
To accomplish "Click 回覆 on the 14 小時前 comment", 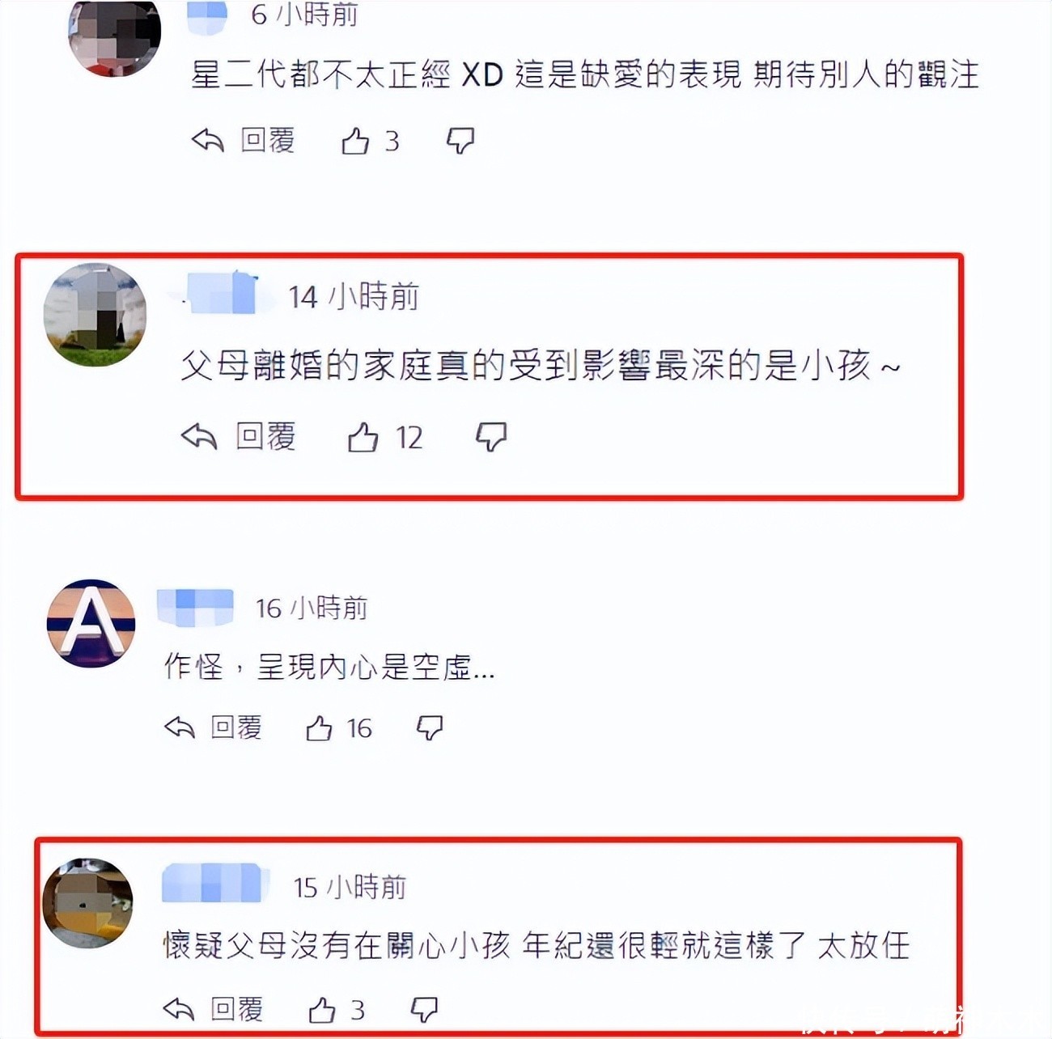I will pyautogui.click(x=265, y=437).
